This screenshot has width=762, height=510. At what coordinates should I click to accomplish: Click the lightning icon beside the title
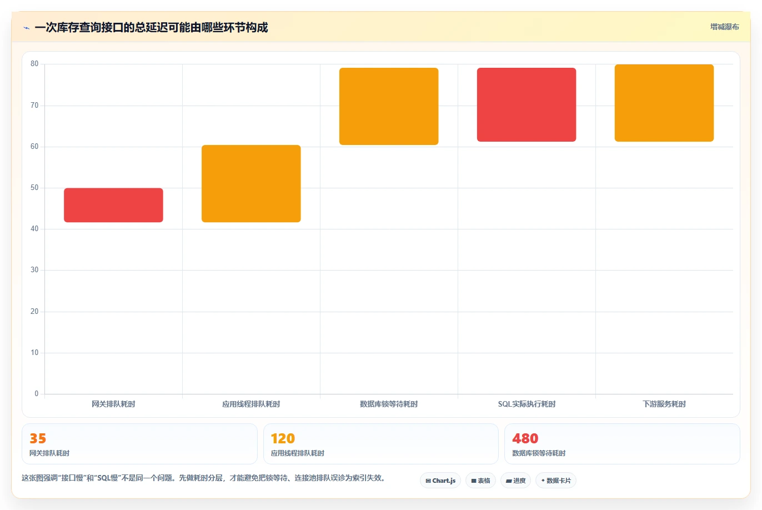(26, 28)
